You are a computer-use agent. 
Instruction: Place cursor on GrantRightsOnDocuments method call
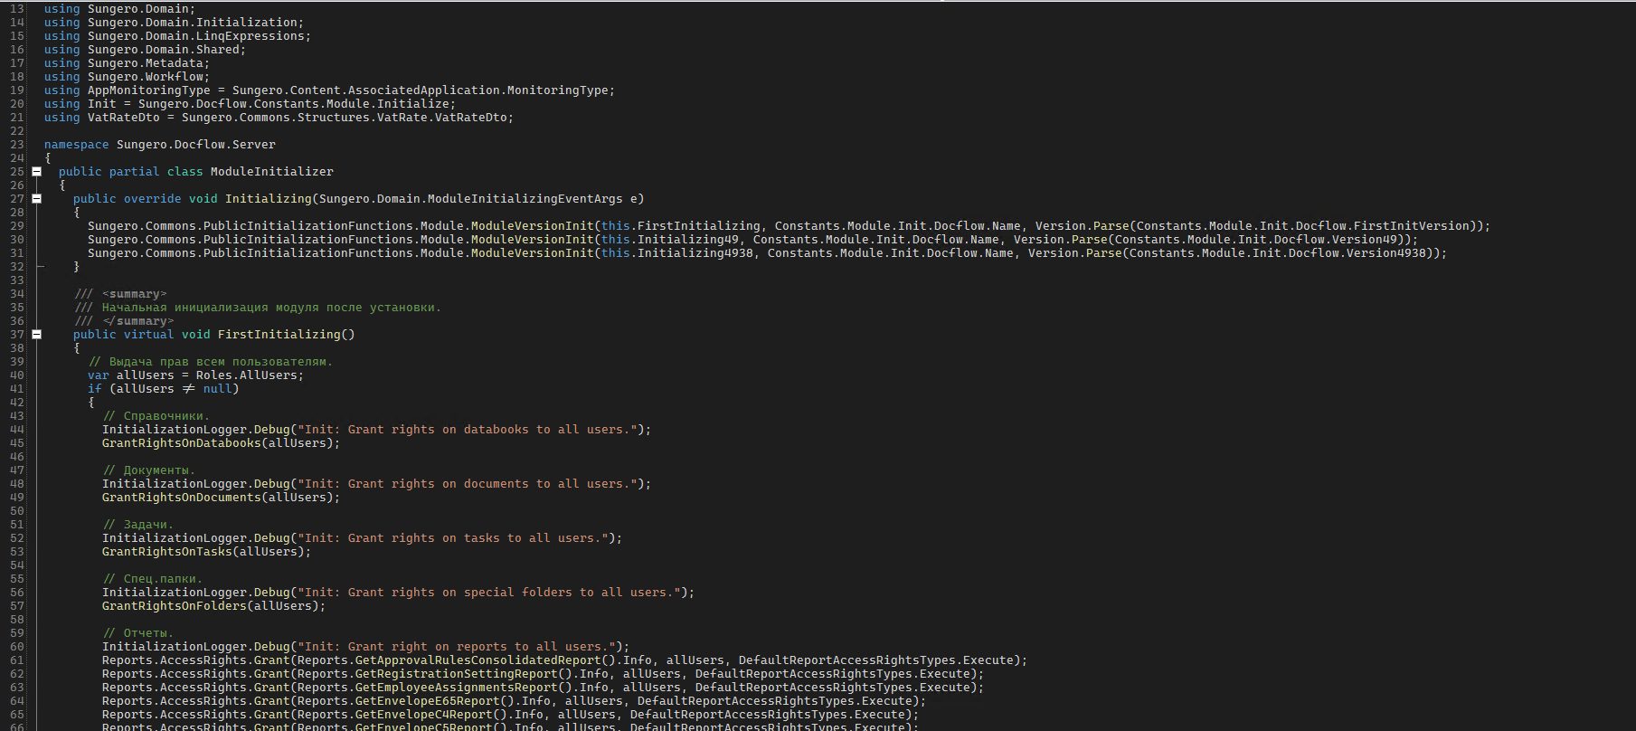point(181,498)
